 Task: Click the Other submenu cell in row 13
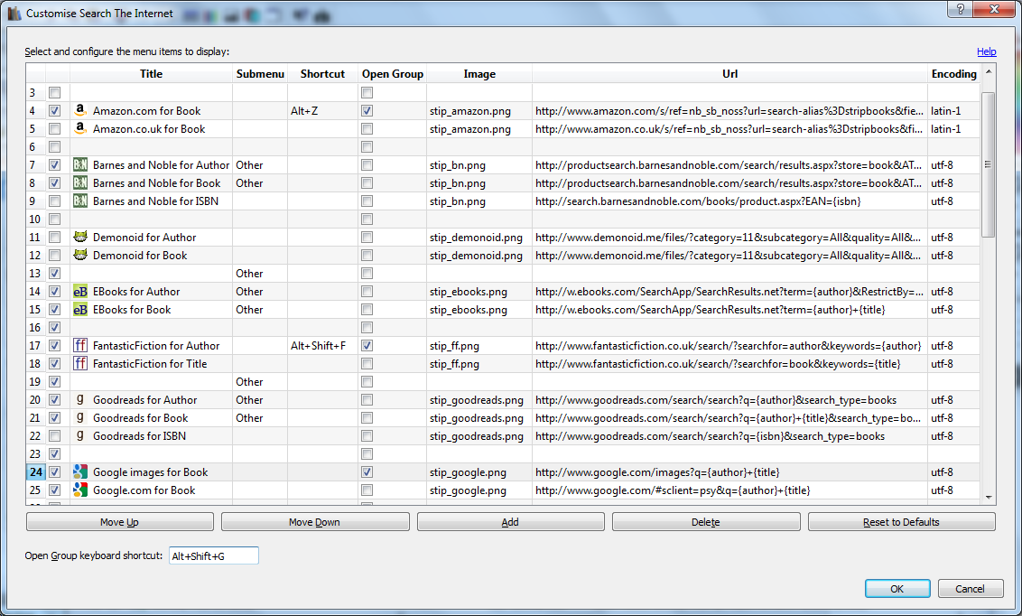(x=260, y=273)
